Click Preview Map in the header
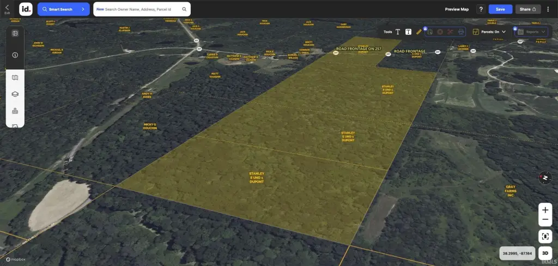The width and height of the screenshot is (558, 266). click(457, 9)
